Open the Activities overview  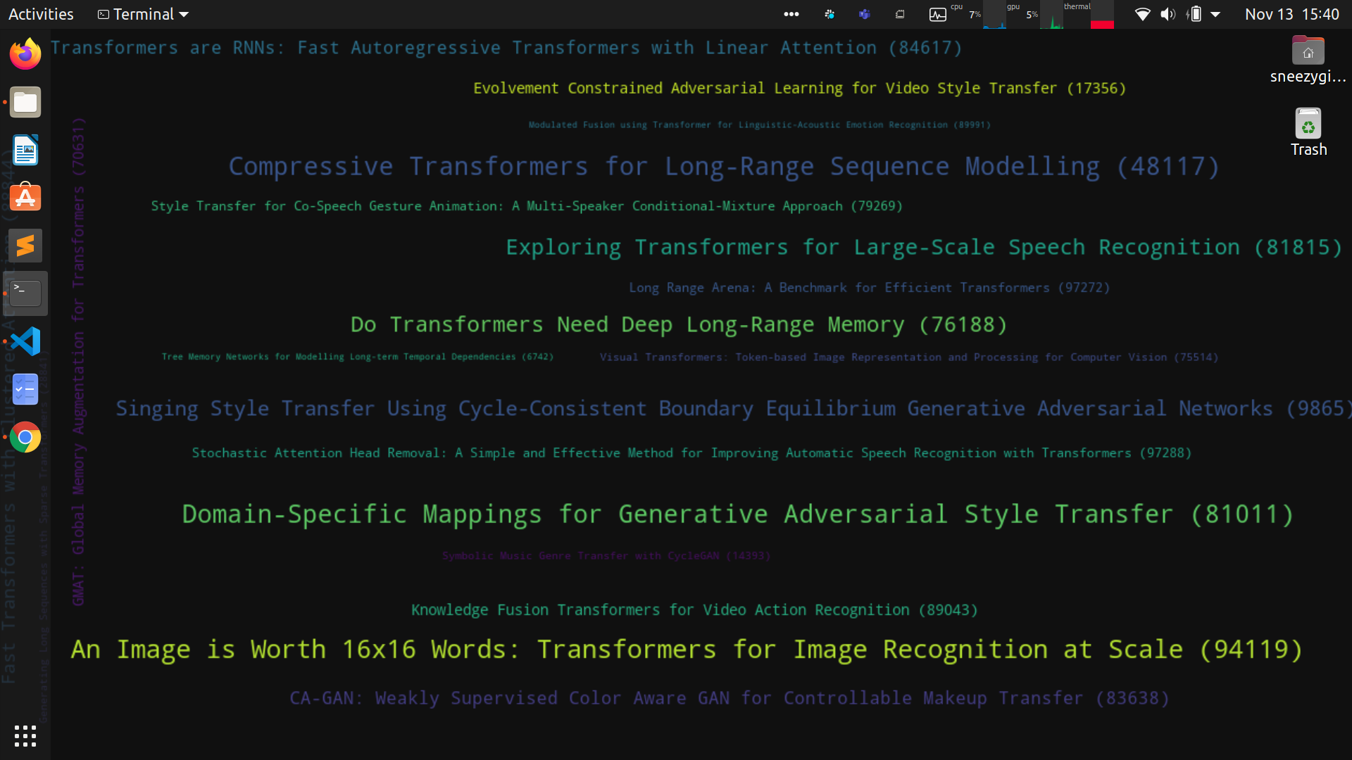click(x=41, y=14)
